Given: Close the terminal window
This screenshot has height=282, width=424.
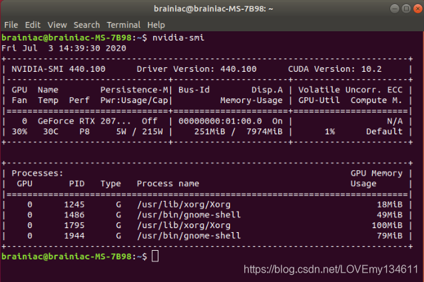Looking at the screenshot, I should point(418,9).
